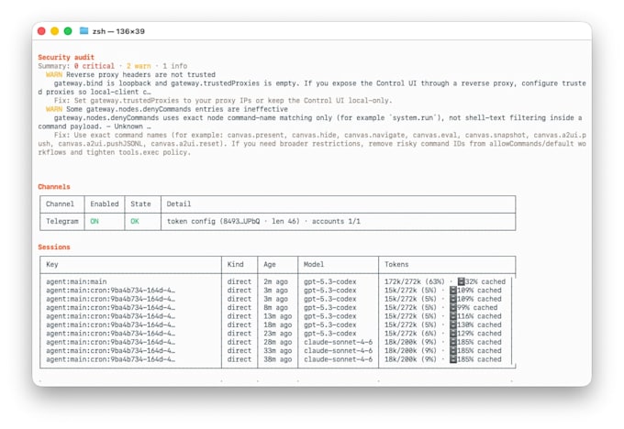
Task: Click the "32% cached" value
Action: coord(485,281)
